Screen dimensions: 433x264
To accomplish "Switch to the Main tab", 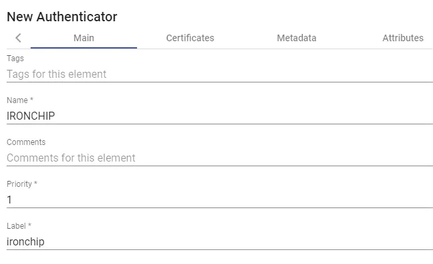I will 84,38.
